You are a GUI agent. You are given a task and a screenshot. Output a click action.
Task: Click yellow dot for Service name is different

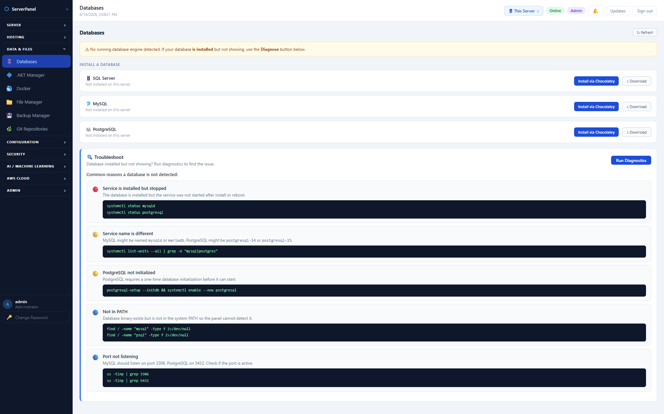pyautogui.click(x=95, y=234)
